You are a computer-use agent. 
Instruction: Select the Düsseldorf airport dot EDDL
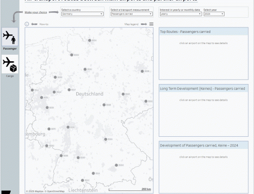pyautogui.click(x=42, y=97)
